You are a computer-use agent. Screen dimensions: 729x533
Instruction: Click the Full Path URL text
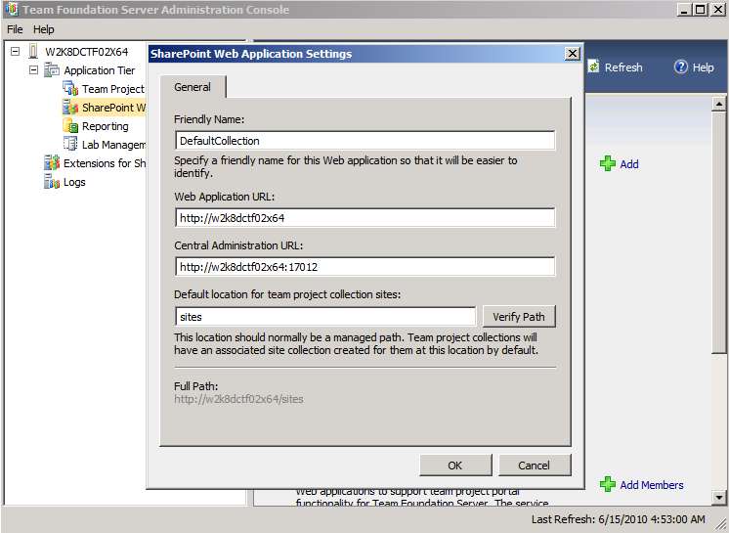pos(238,399)
